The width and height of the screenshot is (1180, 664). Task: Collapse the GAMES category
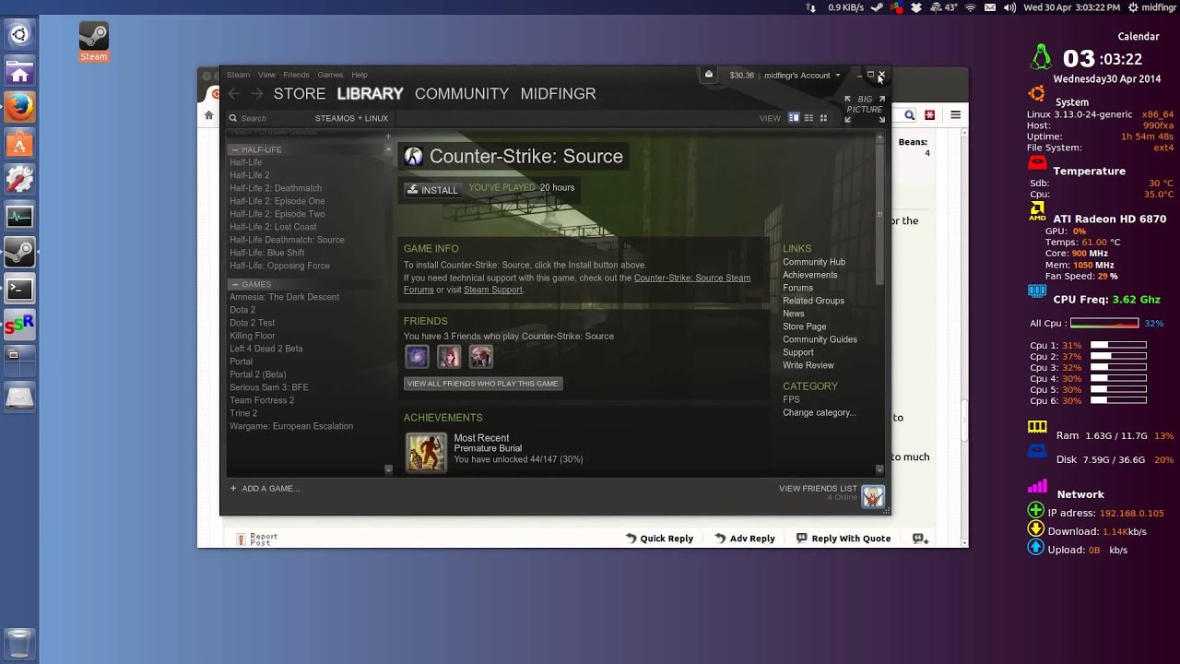point(234,284)
